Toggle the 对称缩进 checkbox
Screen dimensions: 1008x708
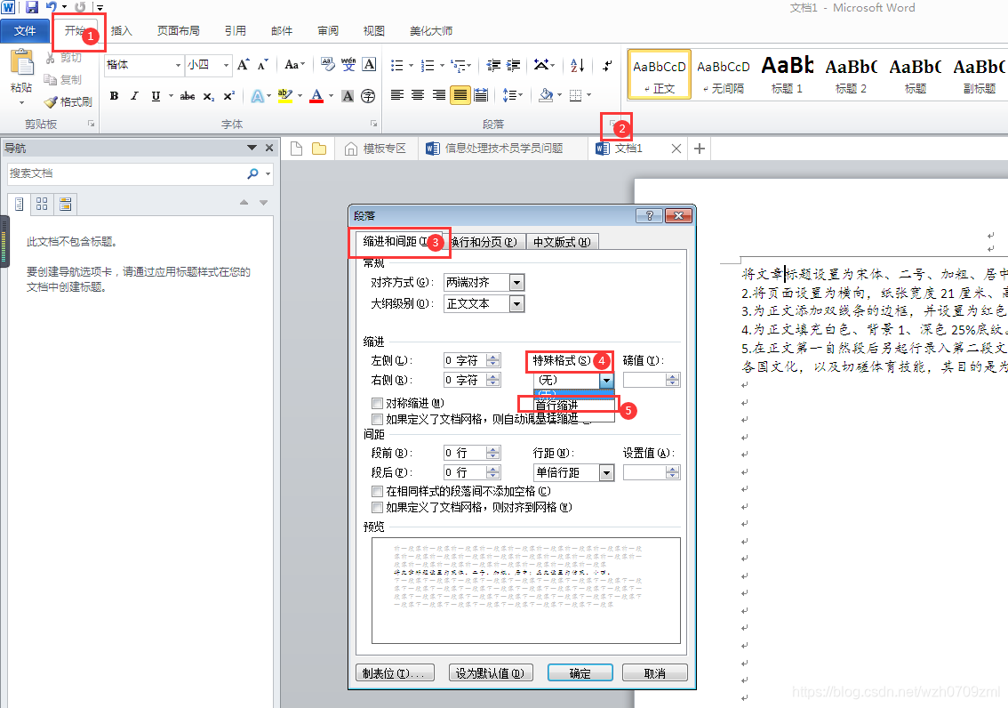(378, 403)
